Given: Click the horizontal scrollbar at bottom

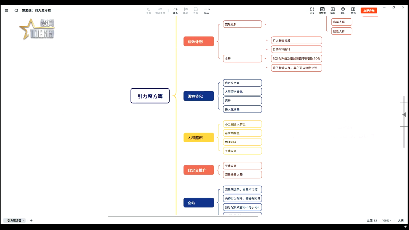Looking at the screenshot, I should (x=183, y=216).
